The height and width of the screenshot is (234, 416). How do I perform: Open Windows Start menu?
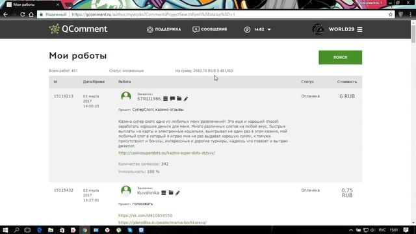[x=5, y=230]
